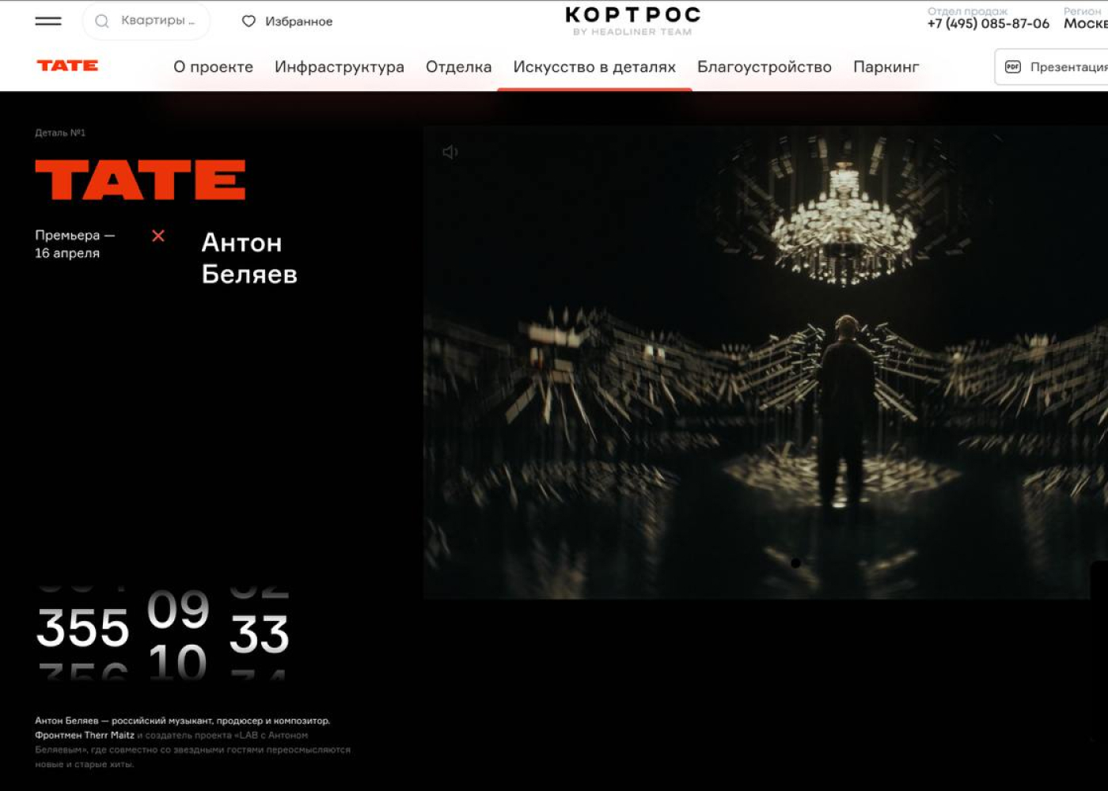Click the Премьера — 16 апреля text

[75, 244]
